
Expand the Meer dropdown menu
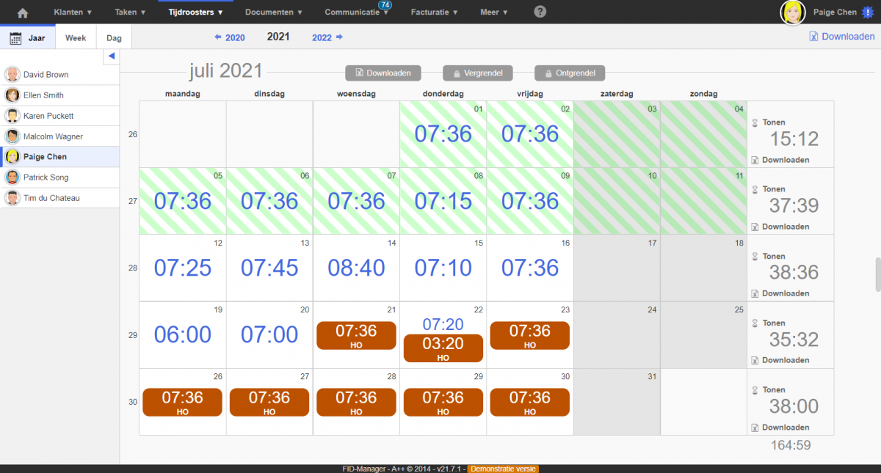[x=493, y=12]
